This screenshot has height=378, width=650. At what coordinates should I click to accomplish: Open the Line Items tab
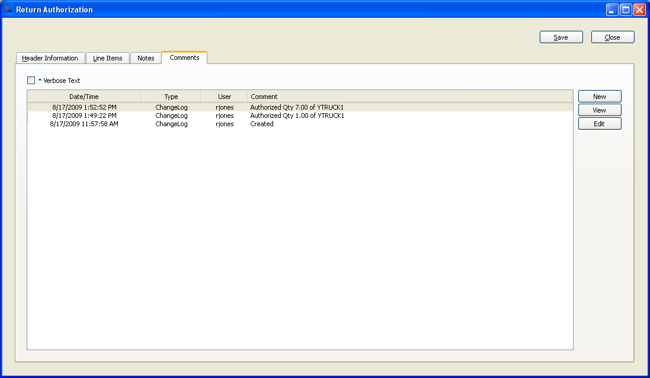pyautogui.click(x=108, y=58)
